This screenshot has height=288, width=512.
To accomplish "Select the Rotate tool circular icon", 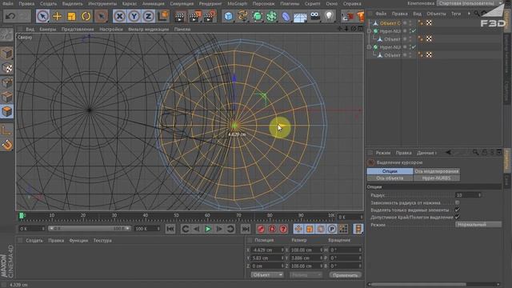I will 86,16.
